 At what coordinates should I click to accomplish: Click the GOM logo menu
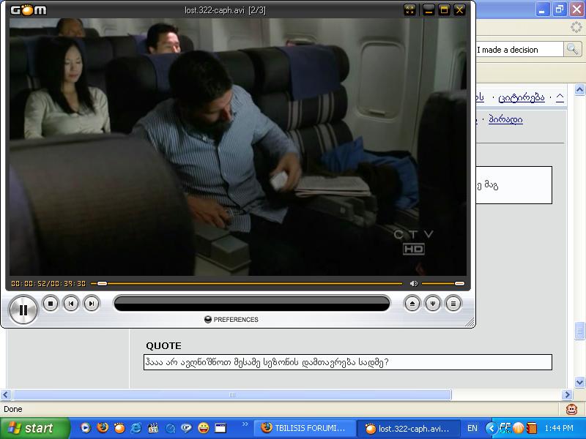pos(29,10)
